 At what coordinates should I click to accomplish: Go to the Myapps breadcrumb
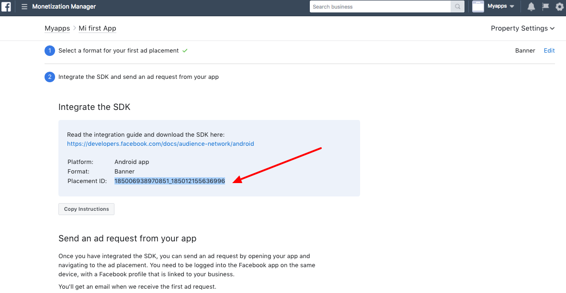pyautogui.click(x=57, y=29)
